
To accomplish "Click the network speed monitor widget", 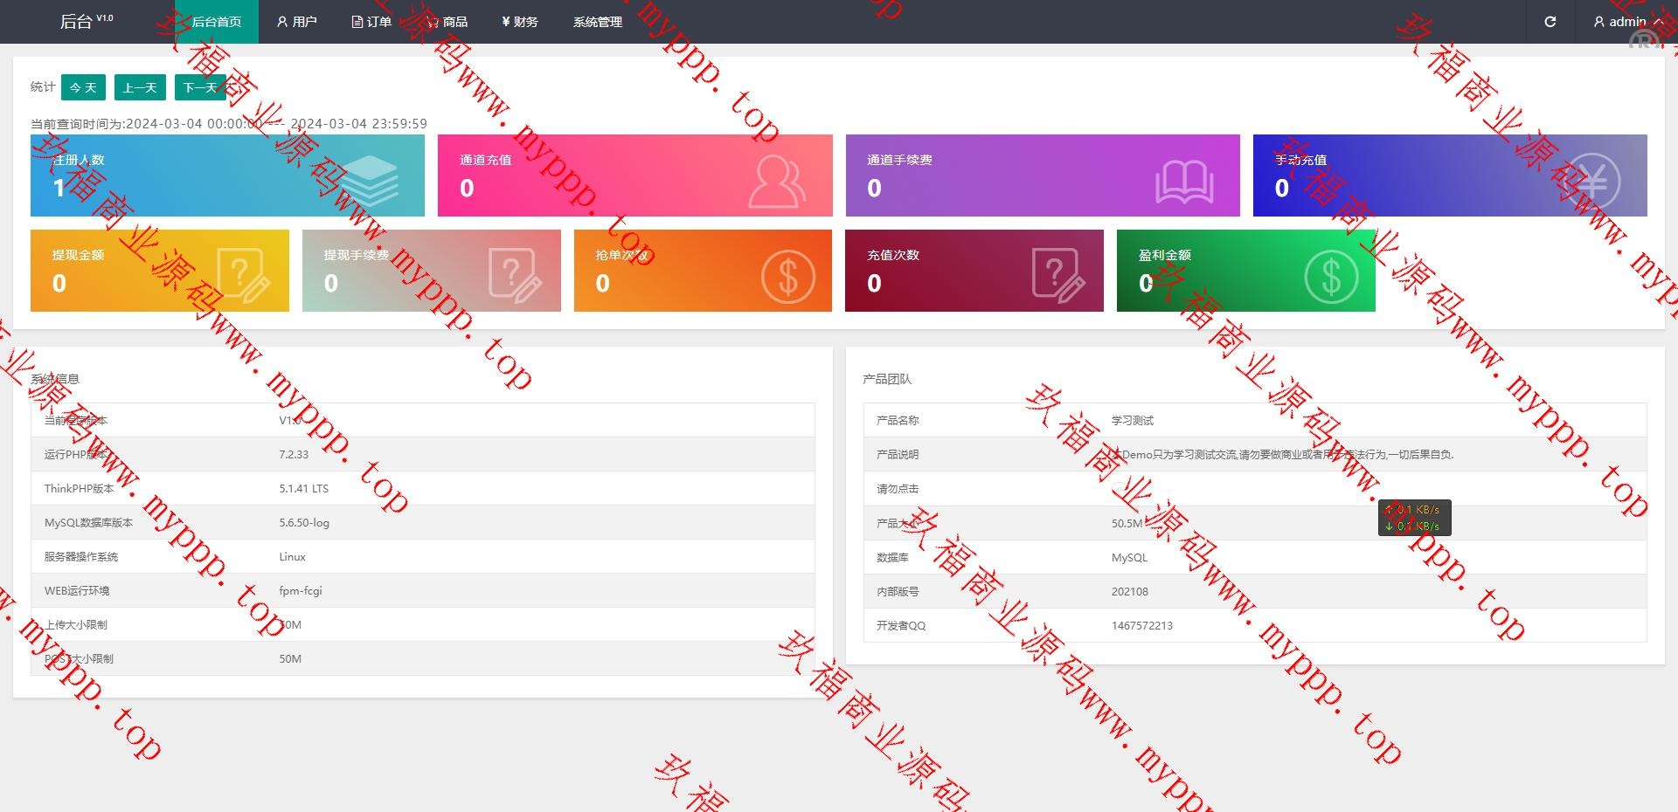I will coord(1414,518).
